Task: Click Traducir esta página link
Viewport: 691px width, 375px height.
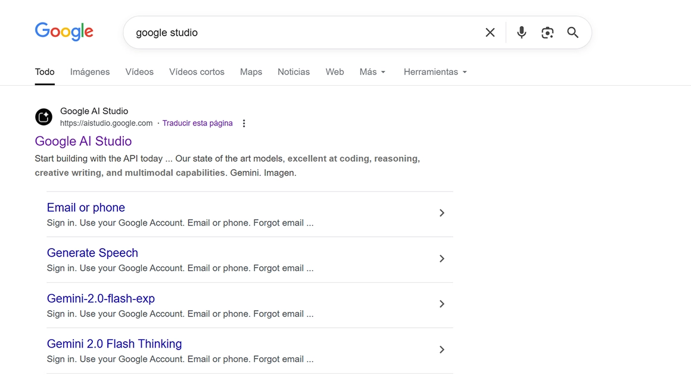Action: 197,123
